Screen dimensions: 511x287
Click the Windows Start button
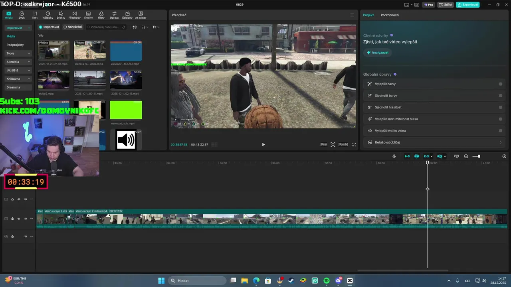(161, 281)
